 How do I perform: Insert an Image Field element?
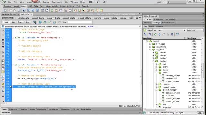click(52, 10)
